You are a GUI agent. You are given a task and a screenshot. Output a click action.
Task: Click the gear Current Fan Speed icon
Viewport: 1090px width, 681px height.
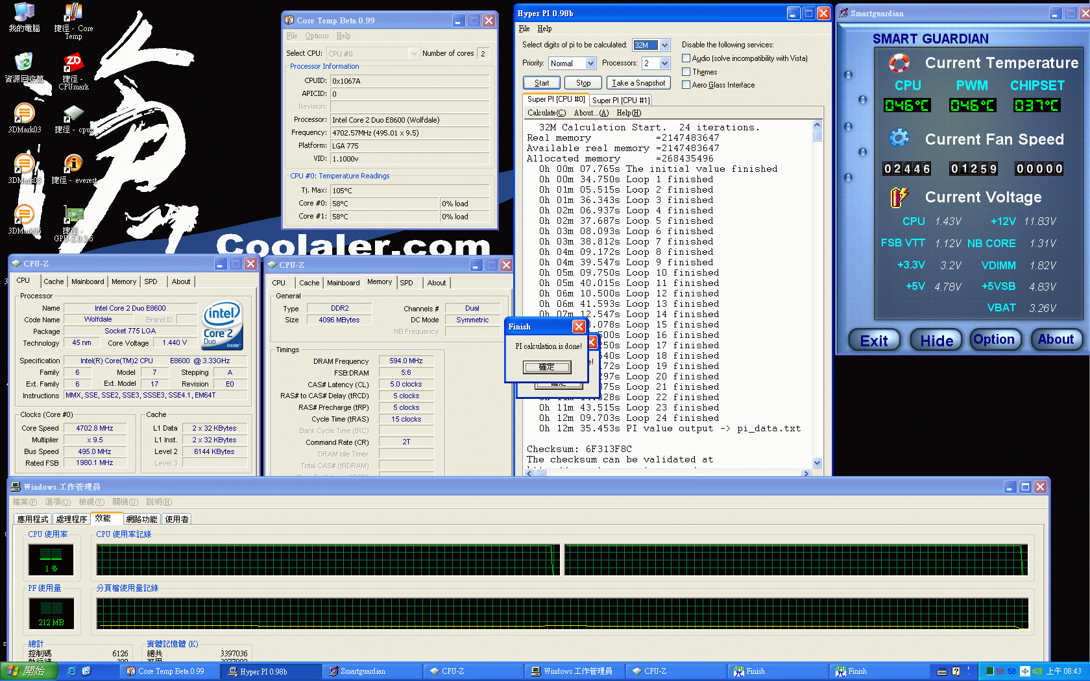pos(899,138)
